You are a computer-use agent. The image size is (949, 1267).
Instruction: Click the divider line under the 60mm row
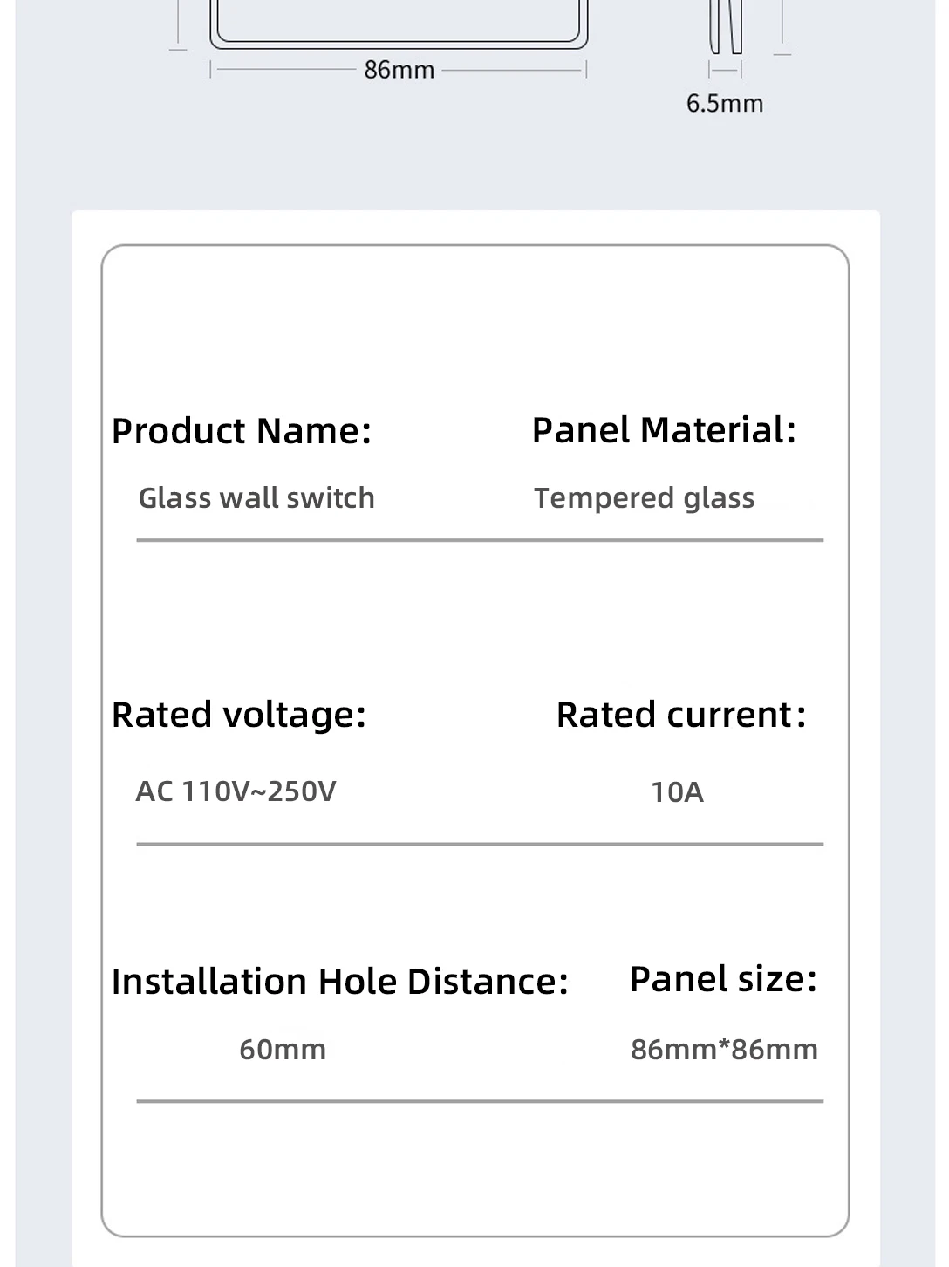click(480, 1101)
